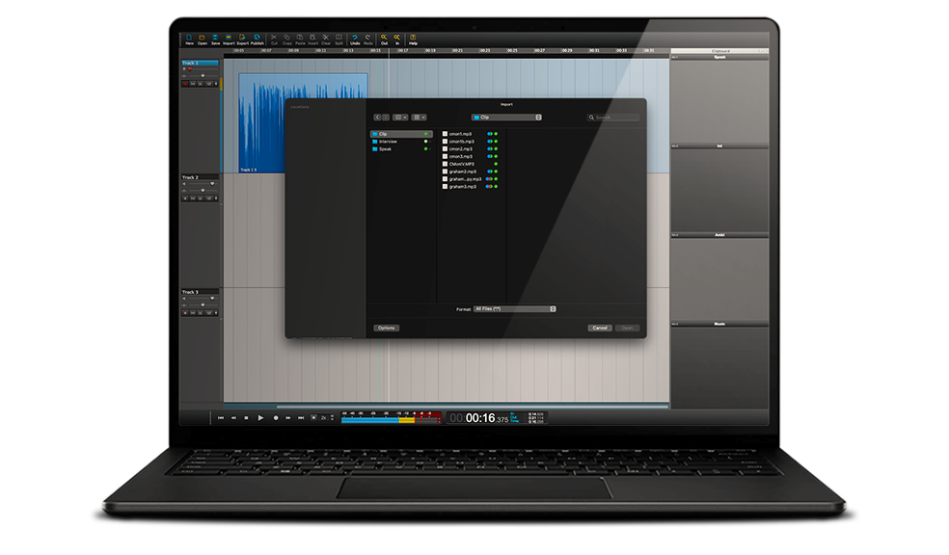Image resolution: width=949 pixels, height=555 pixels.
Task: Click the Save toolbar icon
Action: coord(215,40)
